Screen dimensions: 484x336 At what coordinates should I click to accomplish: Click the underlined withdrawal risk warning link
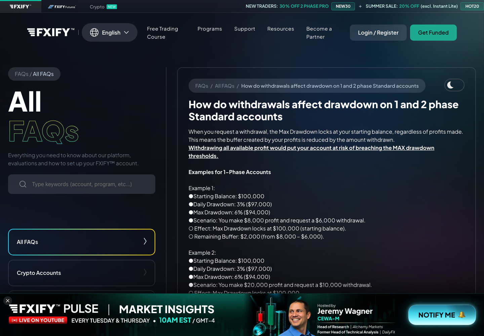(x=311, y=152)
